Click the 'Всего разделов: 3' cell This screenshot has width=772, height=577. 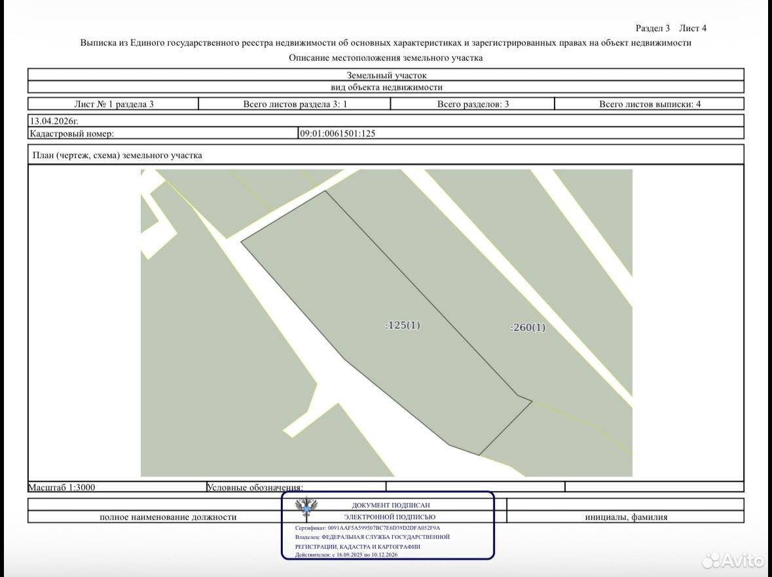click(473, 104)
